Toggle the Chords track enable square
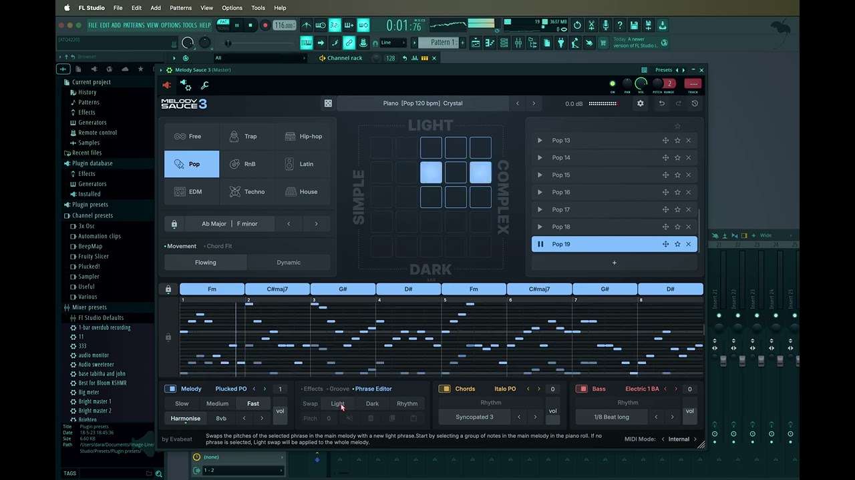This screenshot has width=855, height=480. coord(444,389)
